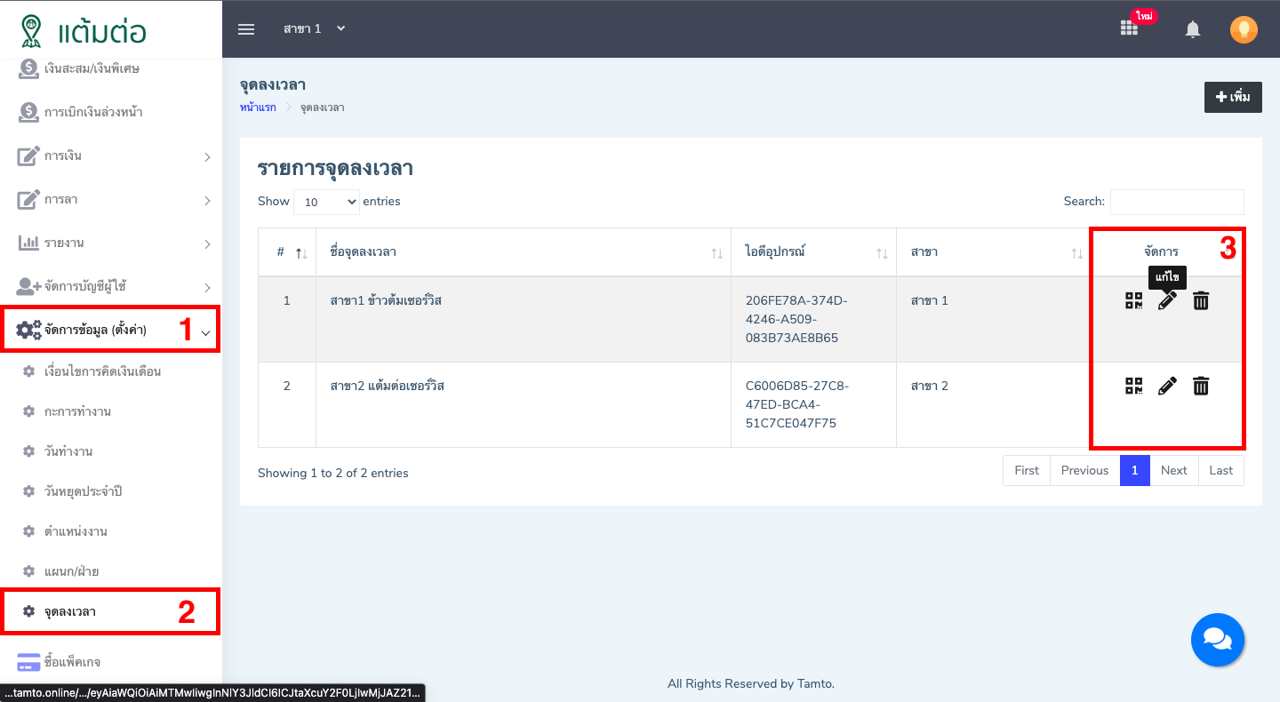This screenshot has height=702, width=1280.
Task: Open the blue chat support bubble
Action: (1217, 639)
